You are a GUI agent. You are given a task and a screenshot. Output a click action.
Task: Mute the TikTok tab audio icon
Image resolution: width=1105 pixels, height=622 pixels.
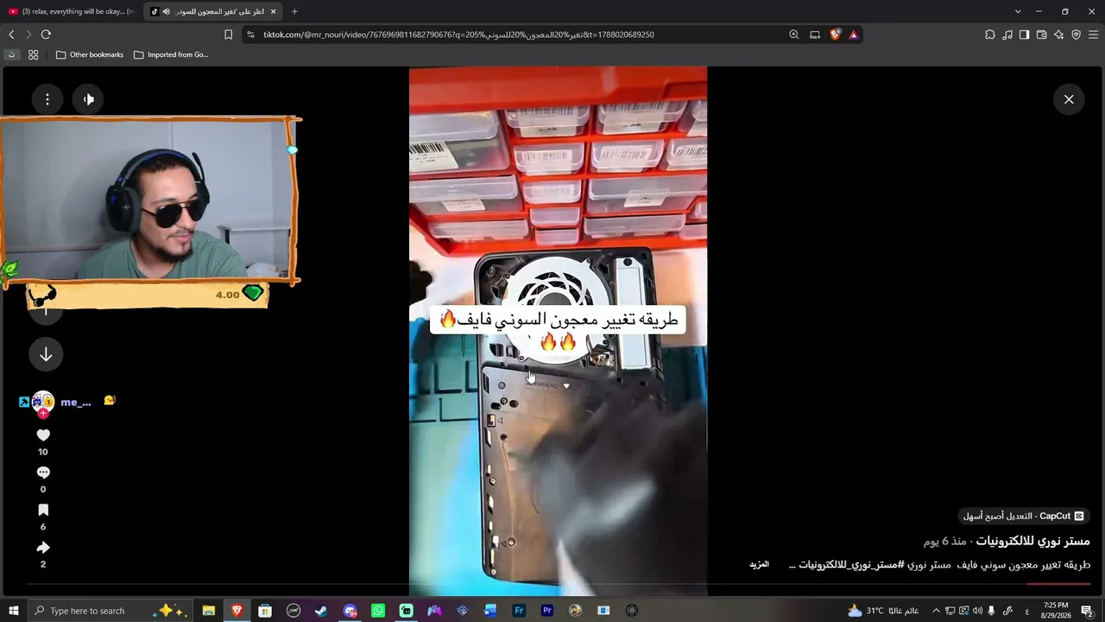[166, 11]
